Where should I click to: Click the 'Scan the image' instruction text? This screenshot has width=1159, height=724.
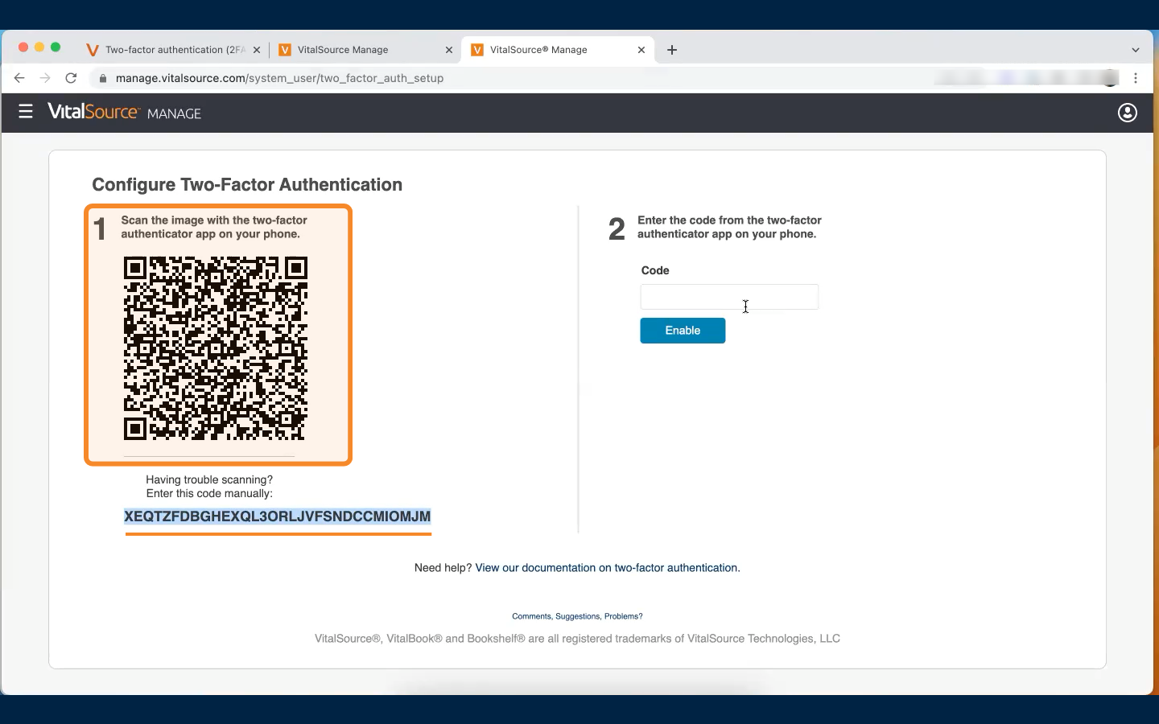(x=214, y=227)
